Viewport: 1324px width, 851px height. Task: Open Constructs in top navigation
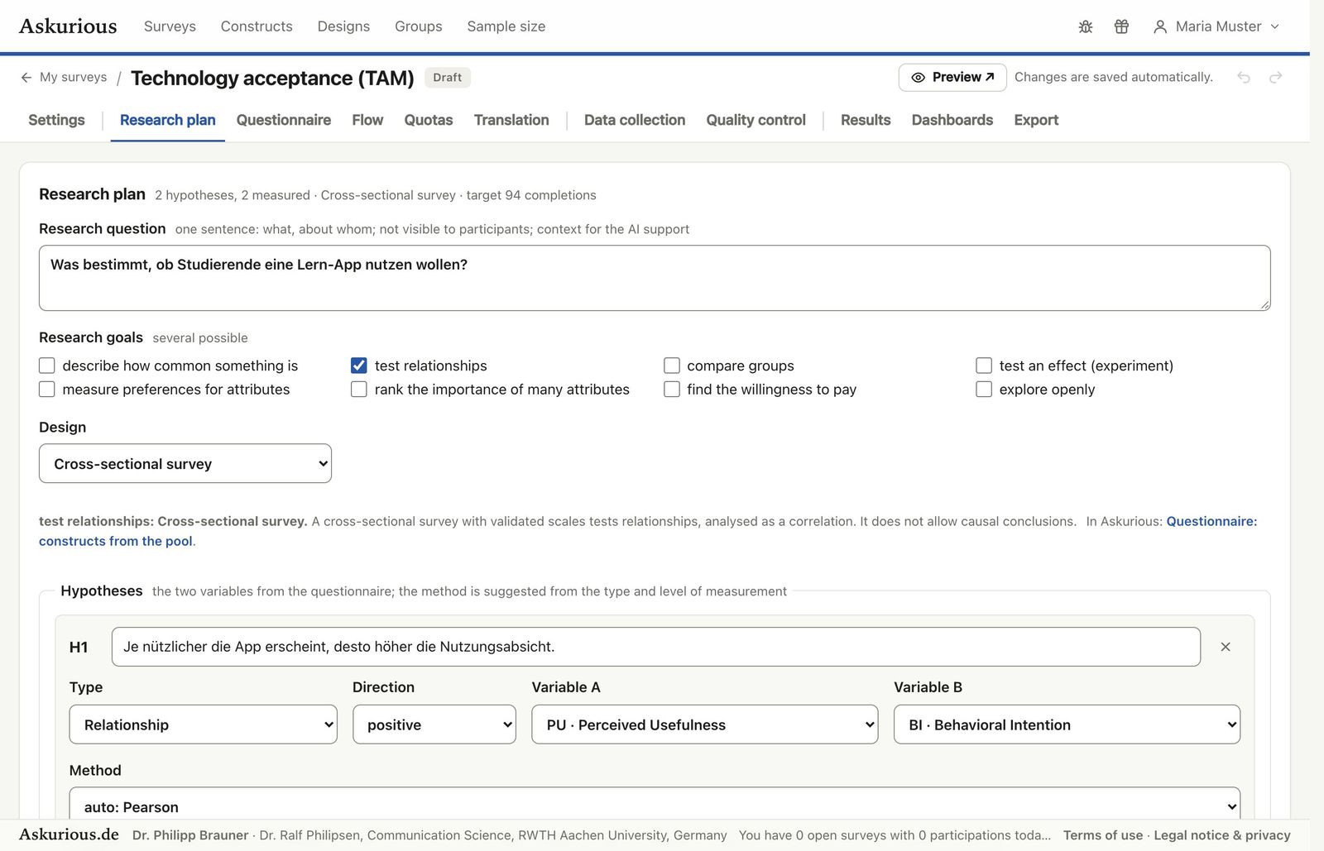[257, 26]
